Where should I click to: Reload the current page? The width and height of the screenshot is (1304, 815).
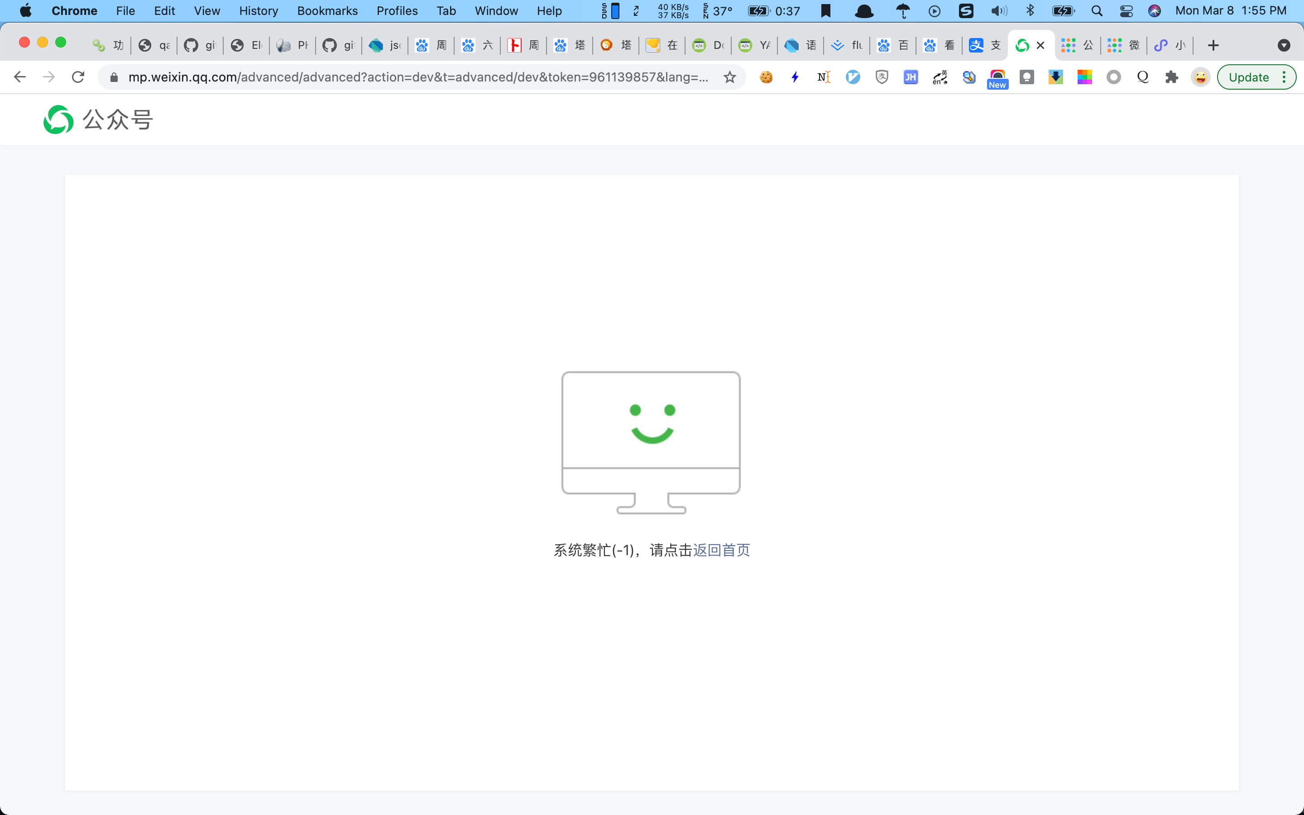pos(78,77)
